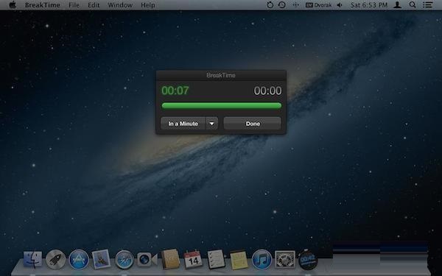Click the green 00:07 elapsed timer
The height and width of the screenshot is (276, 442).
tap(175, 91)
